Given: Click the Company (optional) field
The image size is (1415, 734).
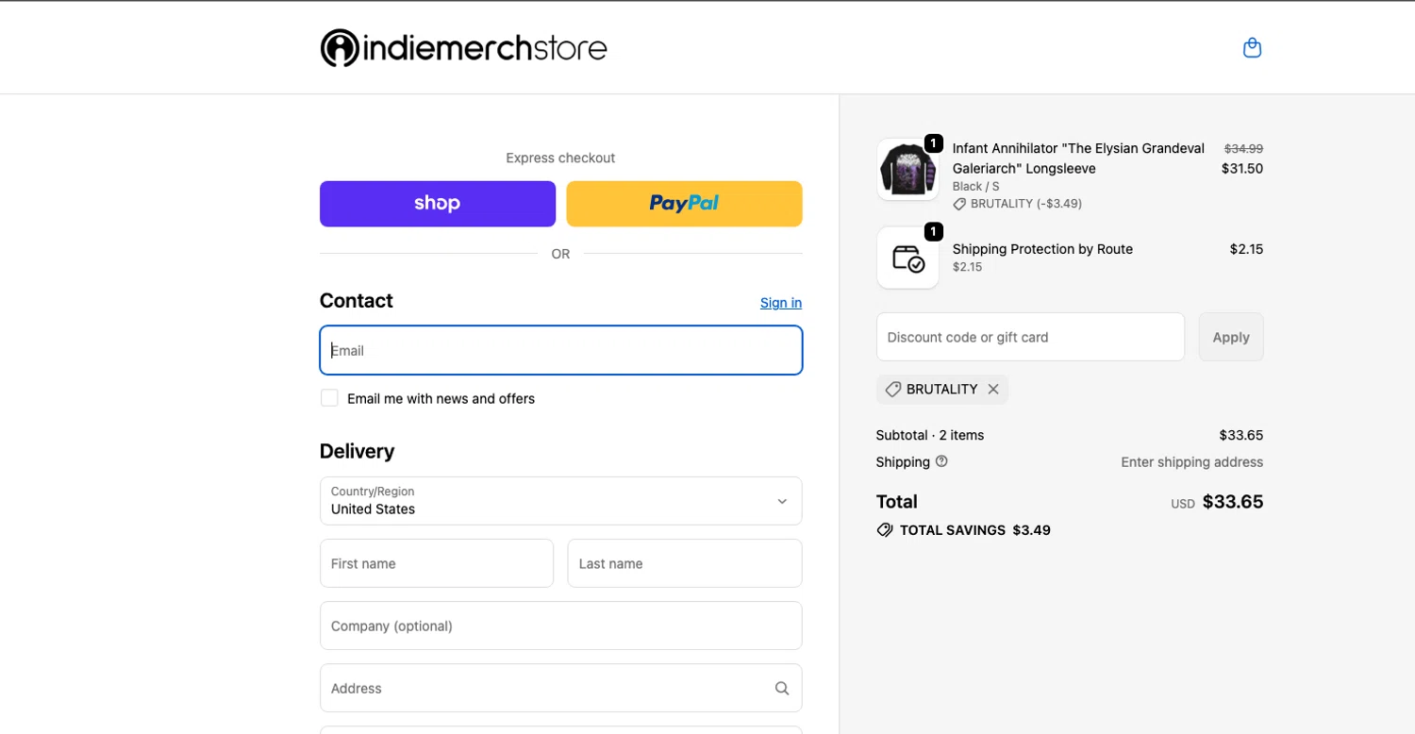Looking at the screenshot, I should [x=561, y=626].
